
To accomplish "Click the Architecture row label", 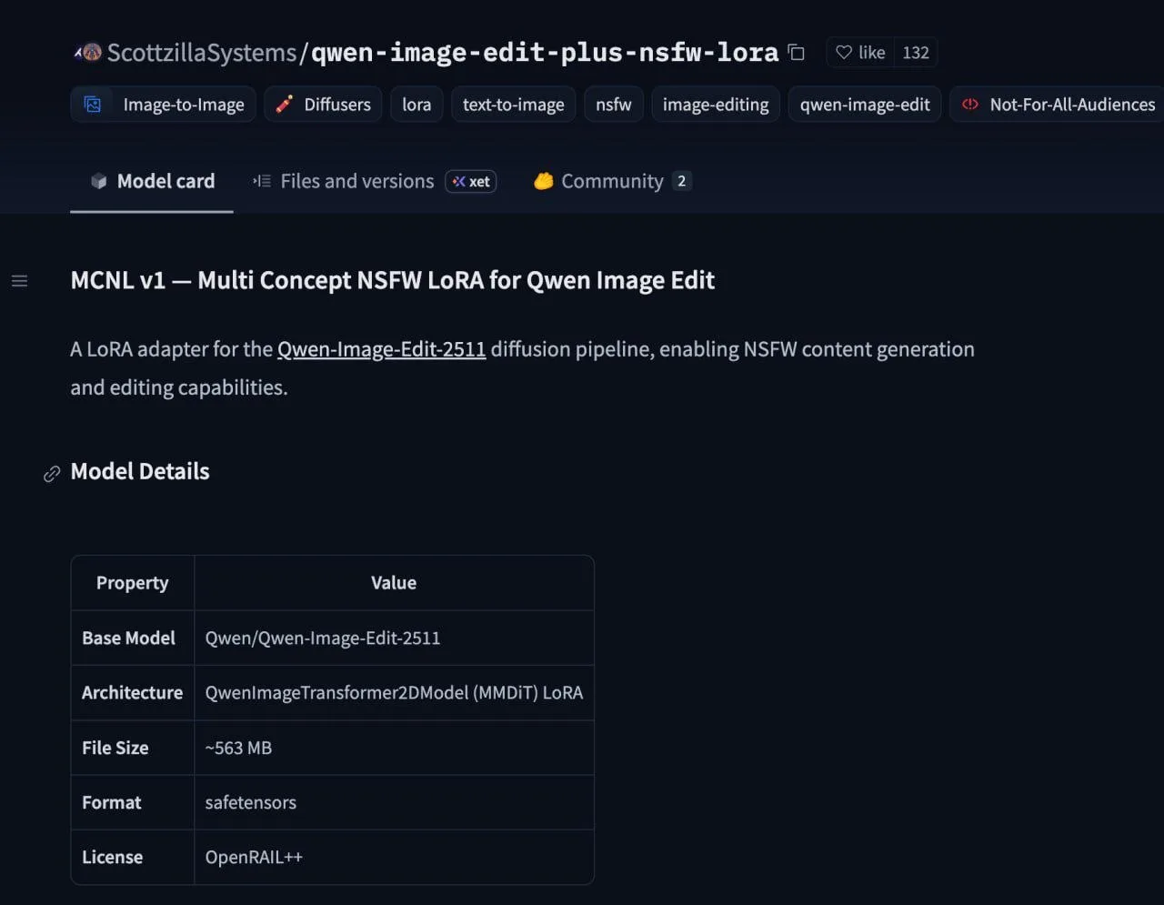I will (132, 693).
